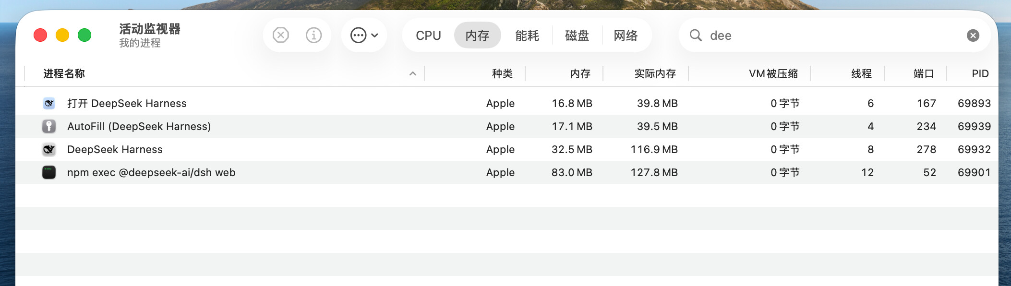Viewport: 1011px width, 286px height.
Task: Click the yellow minimize window button
Action: 62,35
